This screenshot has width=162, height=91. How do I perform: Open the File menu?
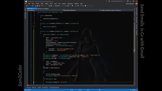[26, 4]
